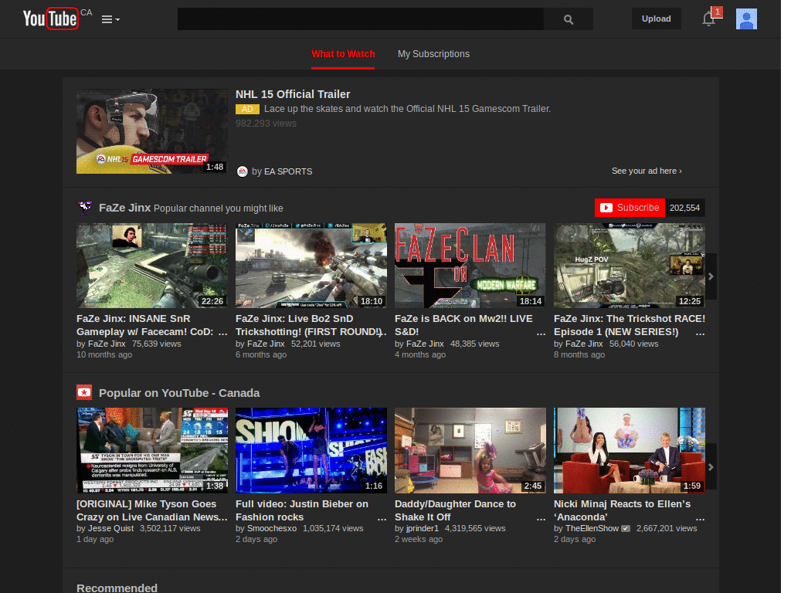Click the Recommended section heading
The width and height of the screenshot is (791, 593).
(x=117, y=588)
